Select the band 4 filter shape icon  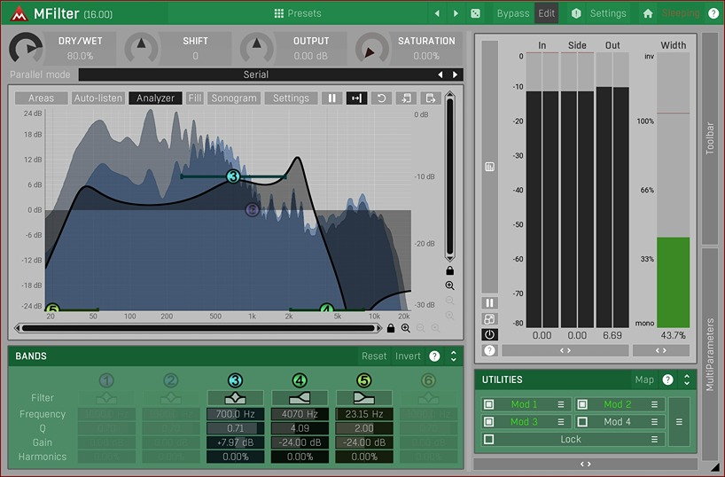pyautogui.click(x=300, y=398)
